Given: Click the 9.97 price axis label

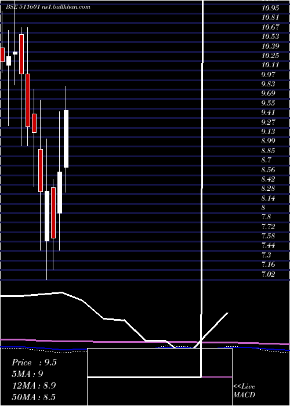Looking at the screenshot, I should click(268, 75).
